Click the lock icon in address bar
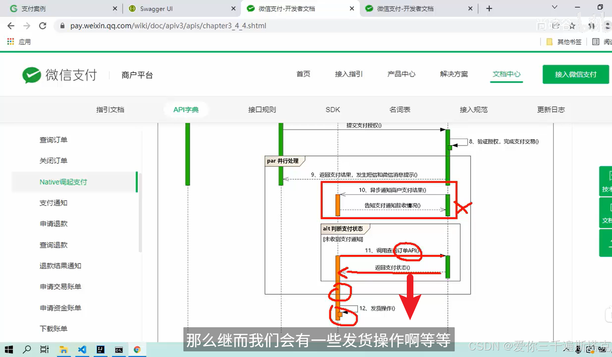This screenshot has width=612, height=357. pyautogui.click(x=62, y=26)
